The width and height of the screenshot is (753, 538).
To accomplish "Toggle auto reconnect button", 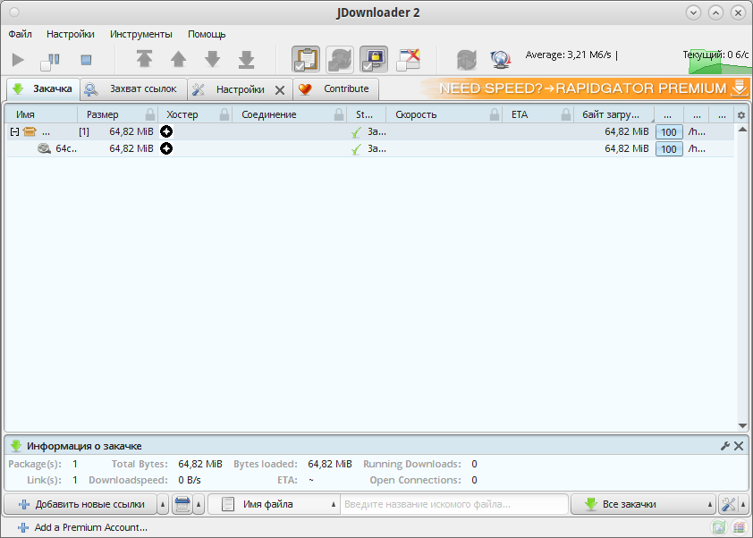I will pos(340,60).
